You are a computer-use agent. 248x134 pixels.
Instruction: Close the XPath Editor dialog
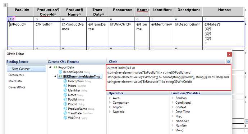tap(230, 54)
